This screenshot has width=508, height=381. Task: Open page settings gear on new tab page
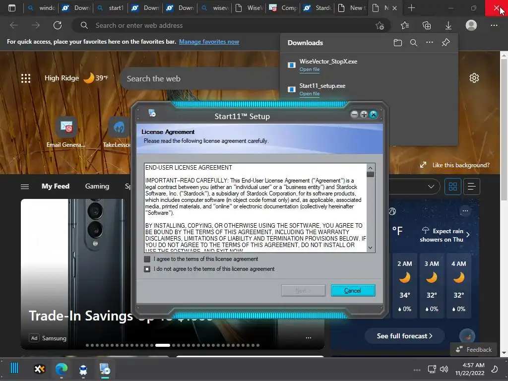[474, 78]
